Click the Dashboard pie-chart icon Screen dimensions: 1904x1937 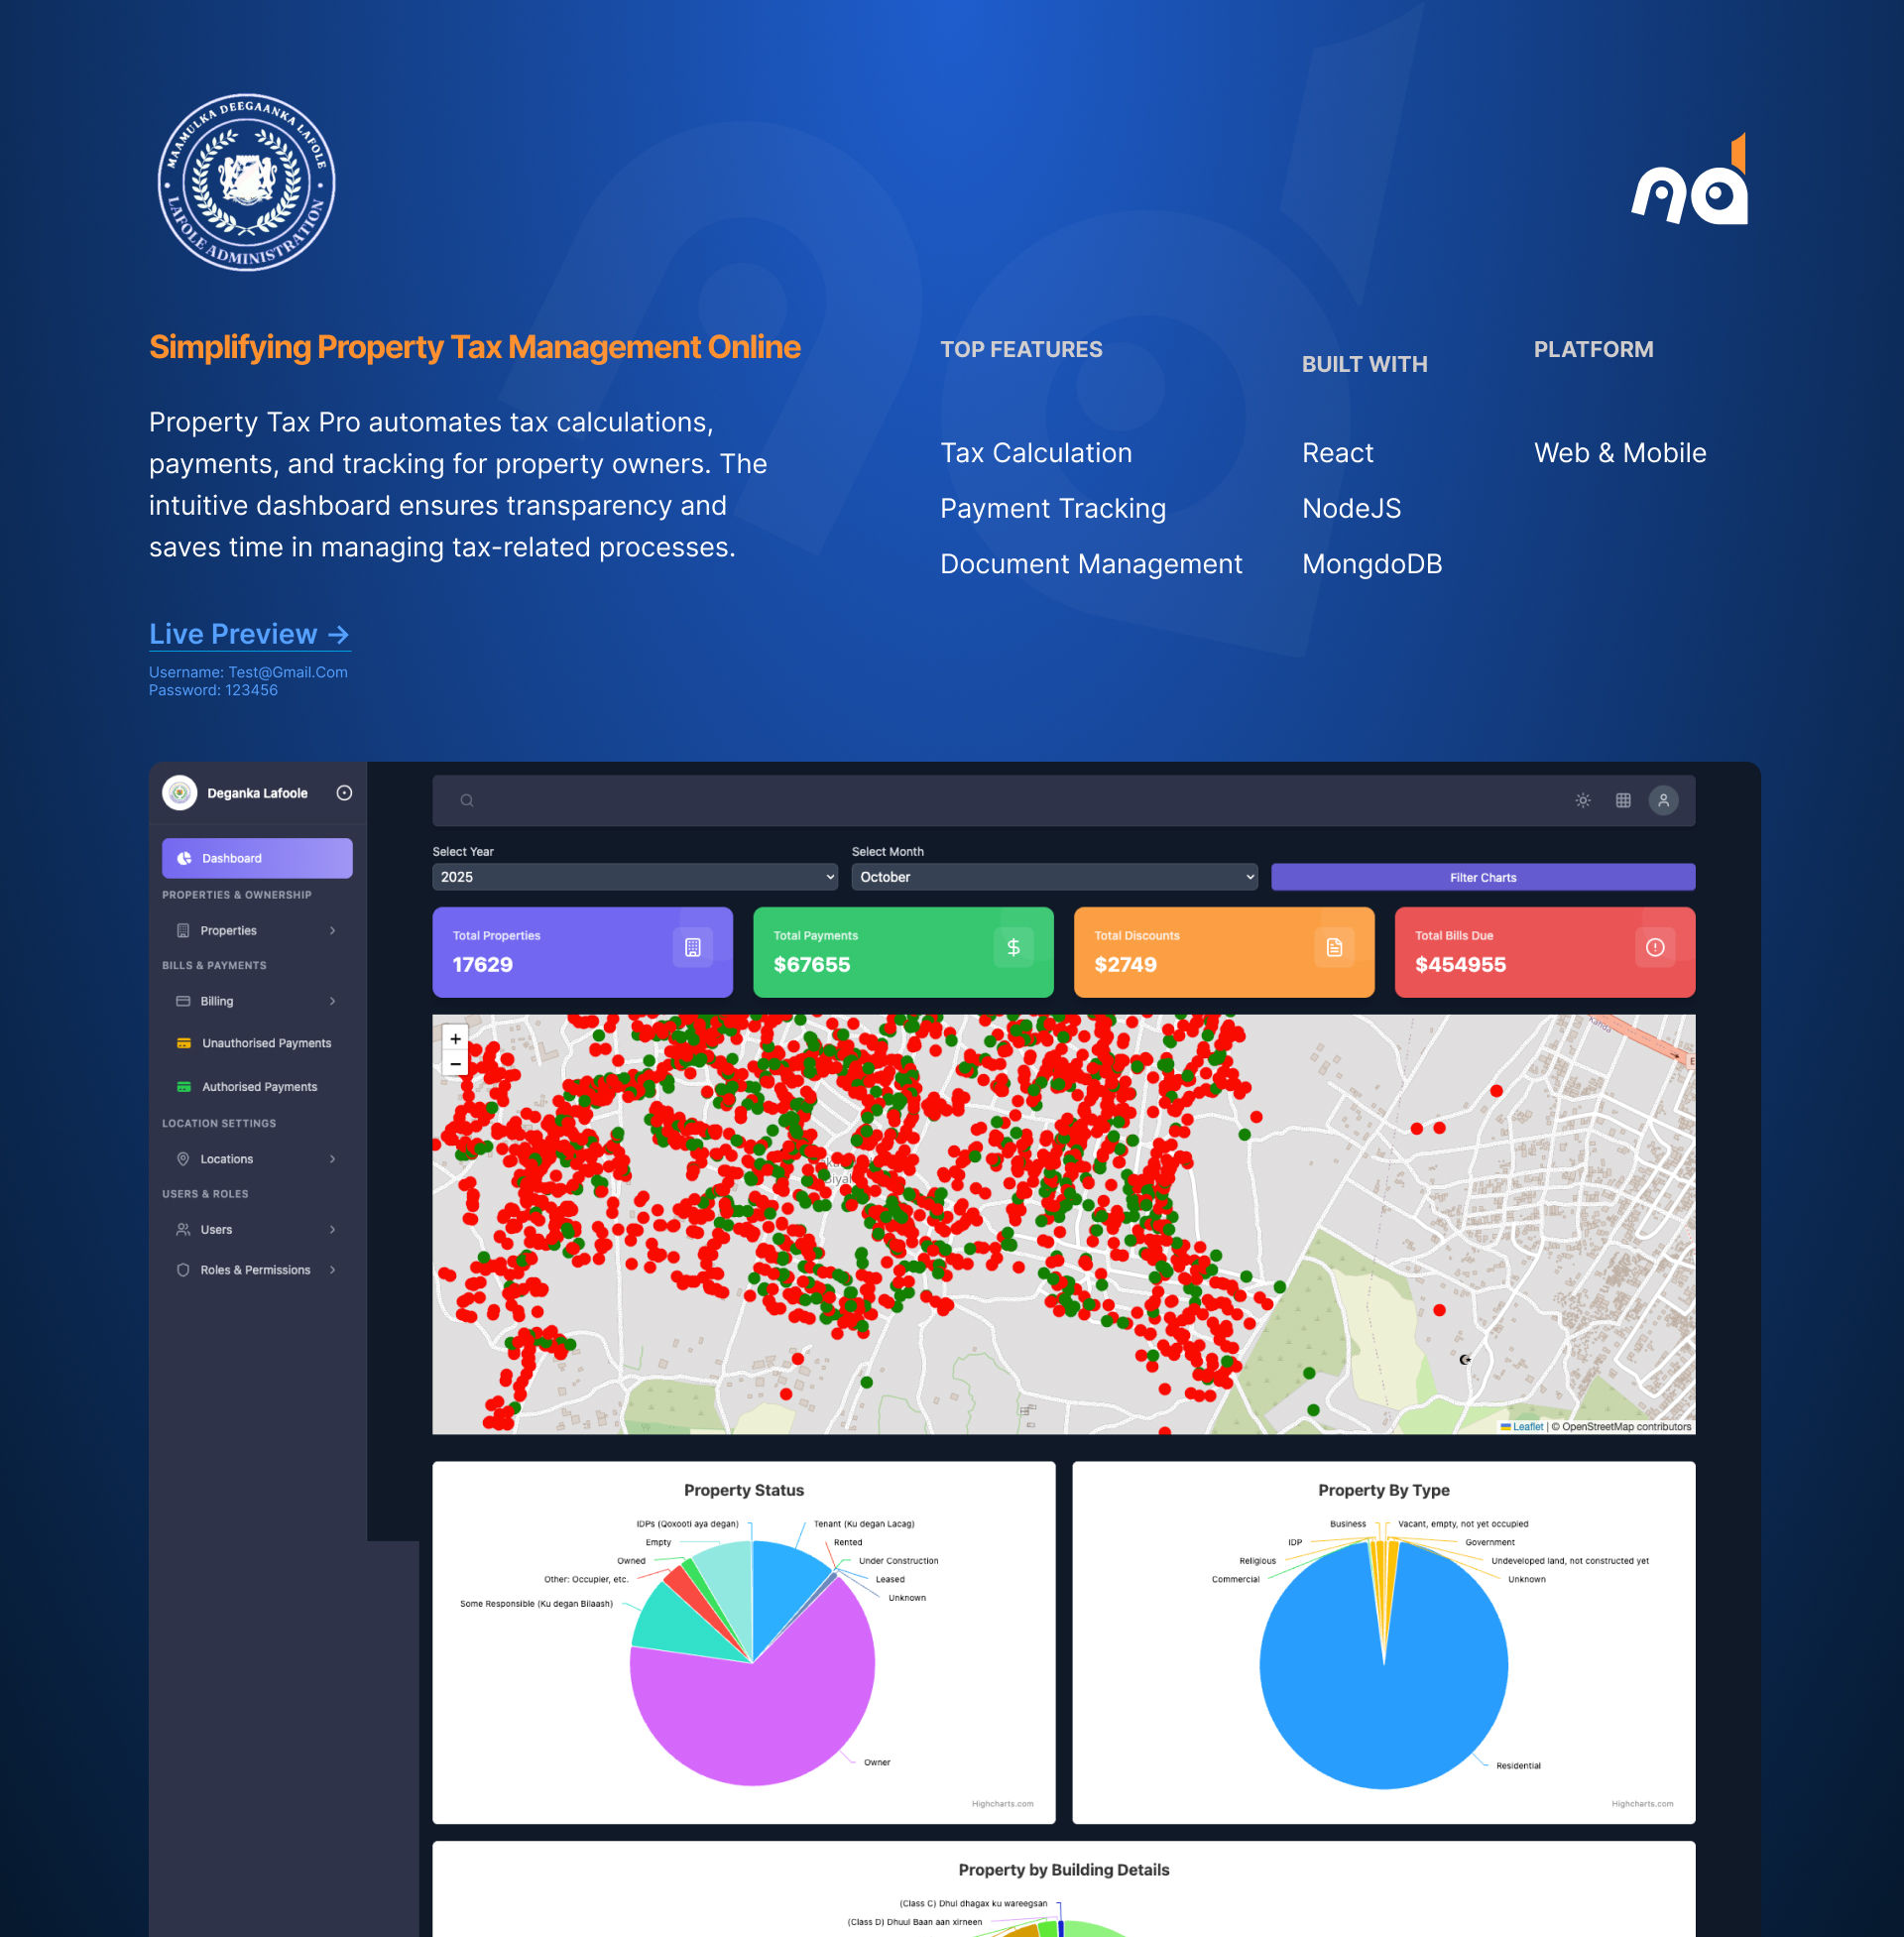click(184, 858)
